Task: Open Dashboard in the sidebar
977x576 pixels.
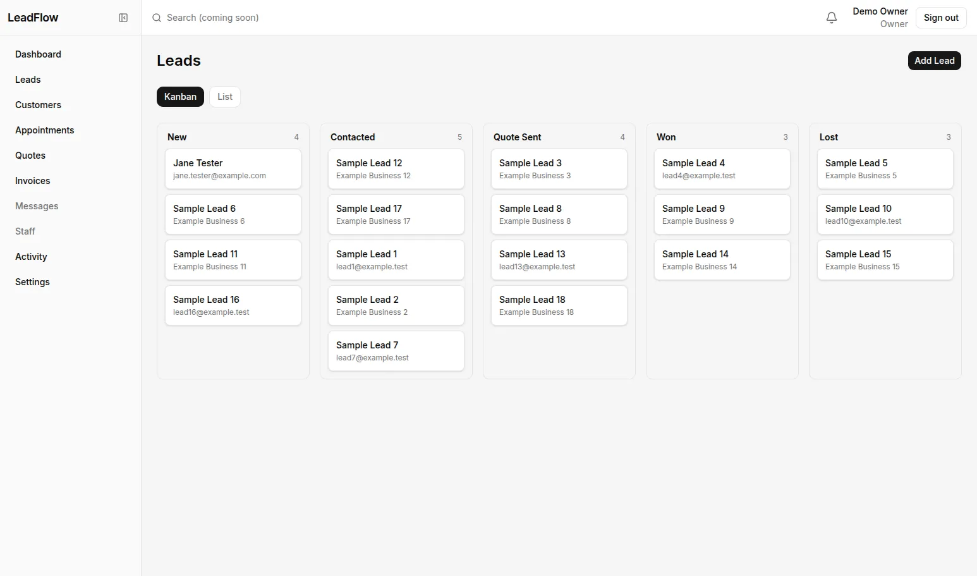Action: (38, 54)
